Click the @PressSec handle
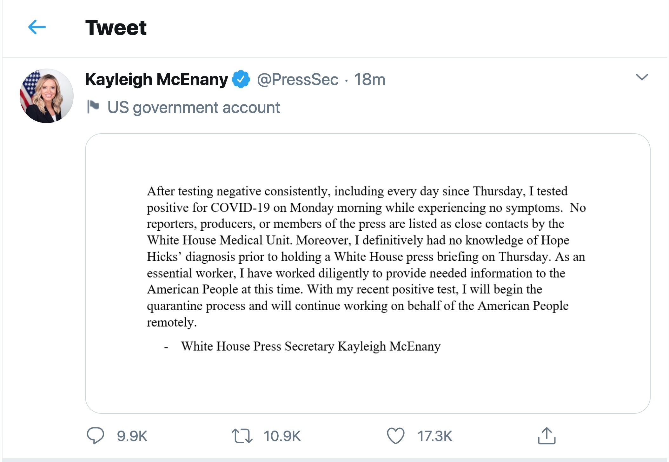Screen dimensions: 669x462 click(x=297, y=79)
